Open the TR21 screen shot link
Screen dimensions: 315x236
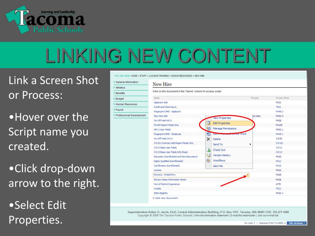(x=278, y=189)
